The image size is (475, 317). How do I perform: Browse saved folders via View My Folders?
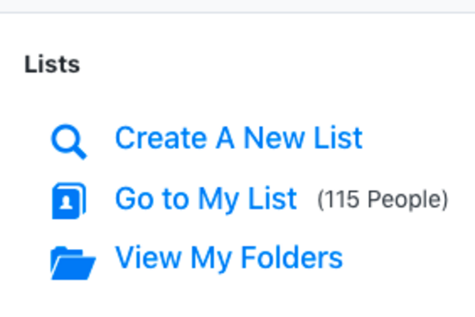coord(229,258)
